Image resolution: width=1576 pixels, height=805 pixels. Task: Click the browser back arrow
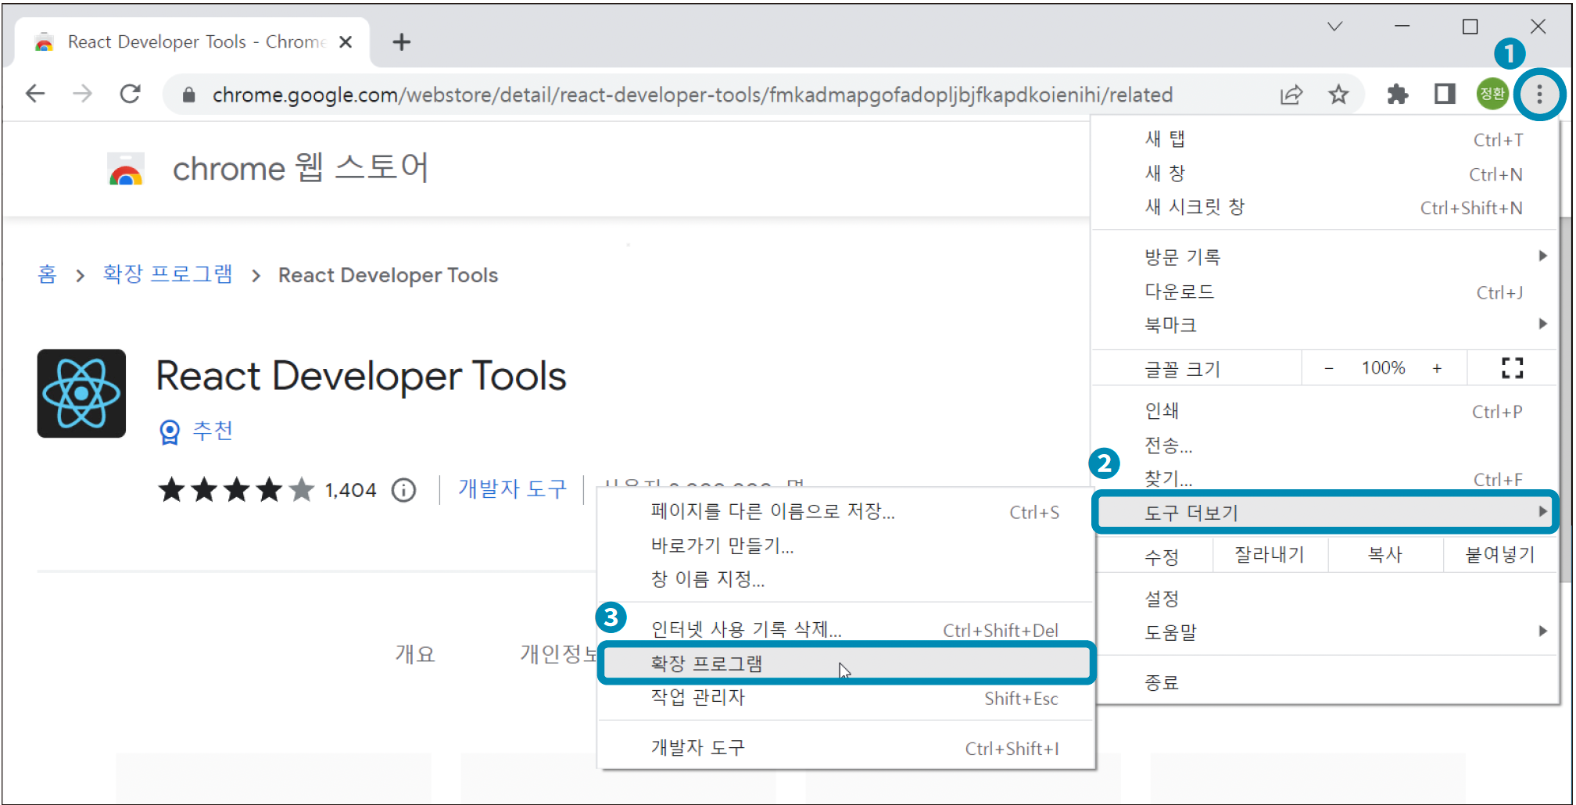point(36,95)
